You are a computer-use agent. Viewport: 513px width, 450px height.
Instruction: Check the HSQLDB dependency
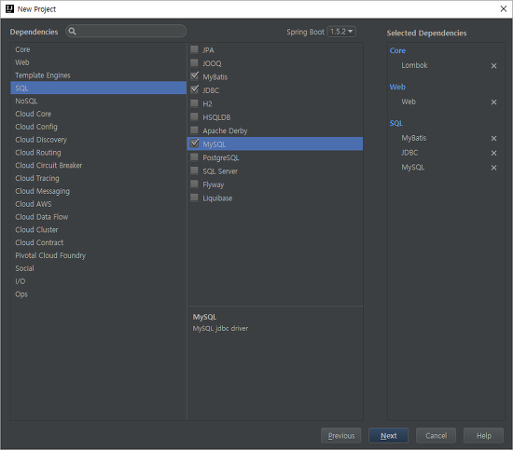194,116
